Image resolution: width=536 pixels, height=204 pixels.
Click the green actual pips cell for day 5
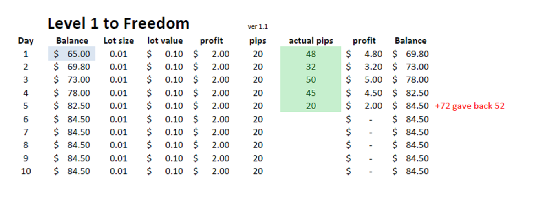click(x=311, y=106)
